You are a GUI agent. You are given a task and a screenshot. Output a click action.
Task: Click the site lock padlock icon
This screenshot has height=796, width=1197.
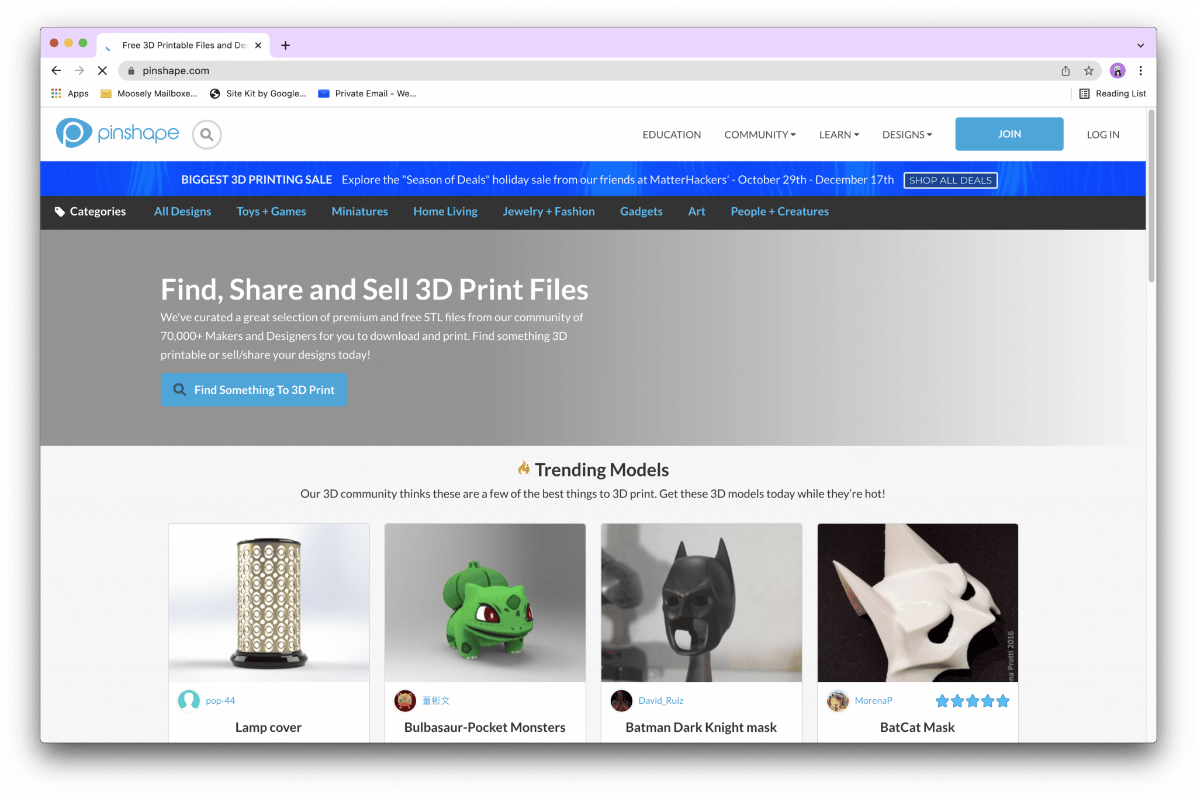[131, 71]
